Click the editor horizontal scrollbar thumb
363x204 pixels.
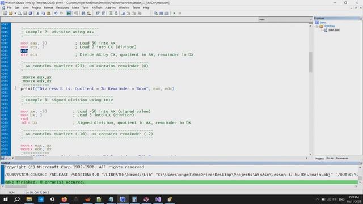24,158
